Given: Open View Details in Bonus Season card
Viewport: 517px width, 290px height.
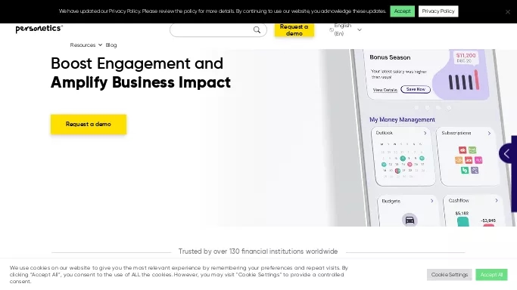Looking at the screenshot, I should point(385,90).
